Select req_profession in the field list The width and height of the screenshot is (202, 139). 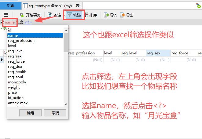pos(35,41)
